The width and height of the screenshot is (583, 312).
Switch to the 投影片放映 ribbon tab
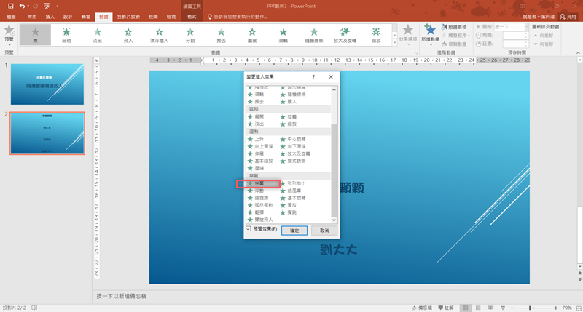[x=129, y=15]
